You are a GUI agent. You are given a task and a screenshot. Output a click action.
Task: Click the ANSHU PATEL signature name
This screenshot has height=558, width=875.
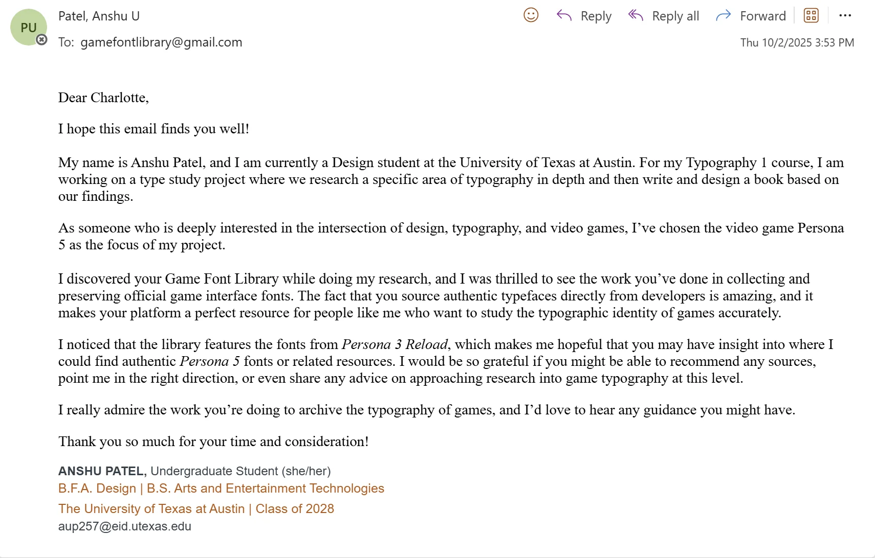(x=102, y=471)
